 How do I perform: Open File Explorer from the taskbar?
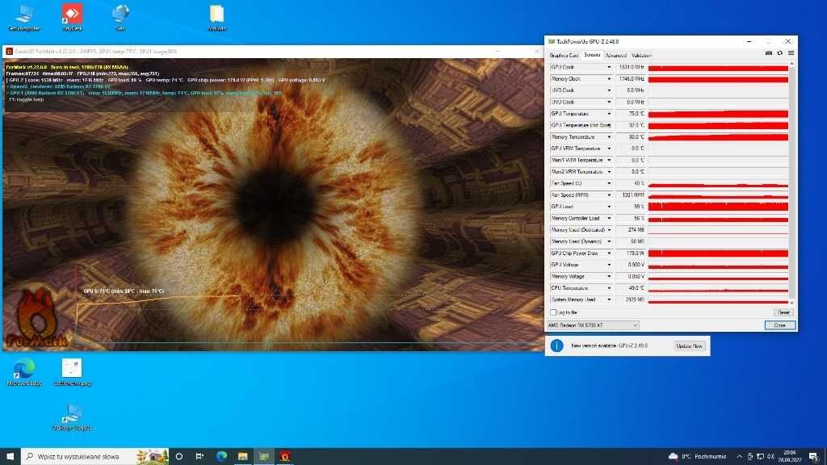coord(242,456)
